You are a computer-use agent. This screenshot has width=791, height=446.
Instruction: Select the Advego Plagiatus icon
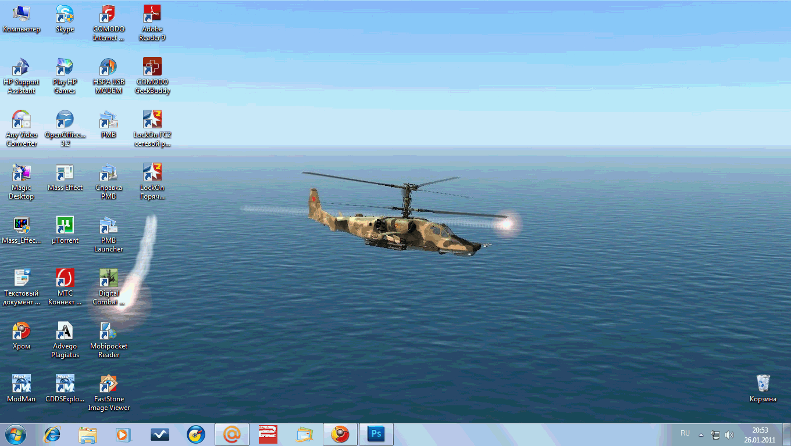tap(65, 340)
